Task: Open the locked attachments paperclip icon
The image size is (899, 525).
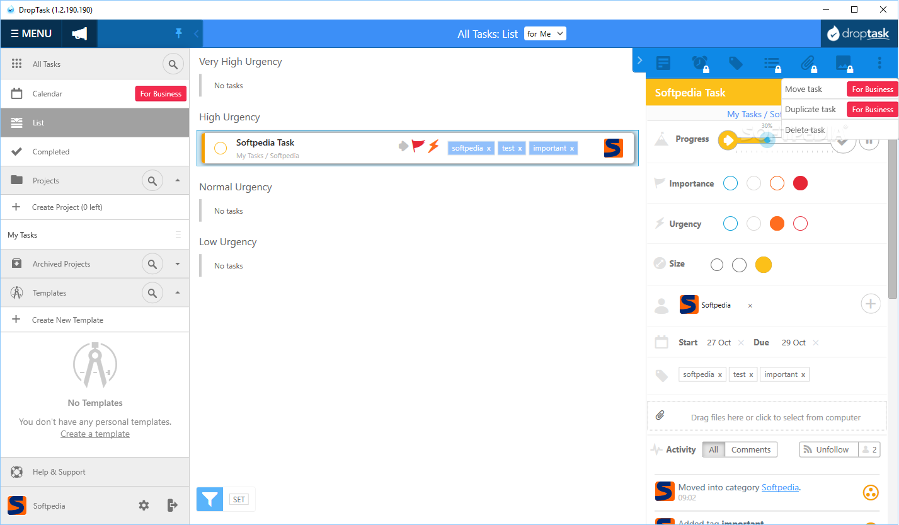Action: 808,63
